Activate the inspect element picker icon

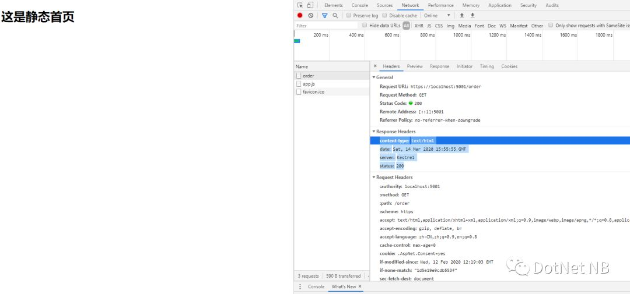point(300,5)
